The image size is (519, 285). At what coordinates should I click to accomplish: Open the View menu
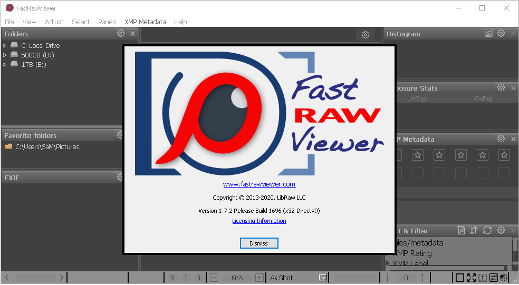pyautogui.click(x=29, y=22)
